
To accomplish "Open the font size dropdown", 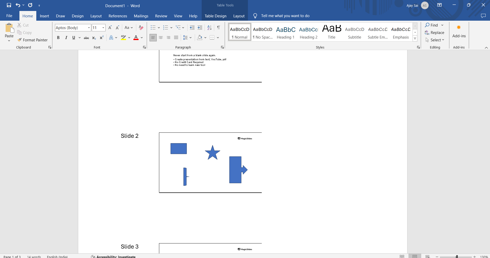I will pos(103,28).
